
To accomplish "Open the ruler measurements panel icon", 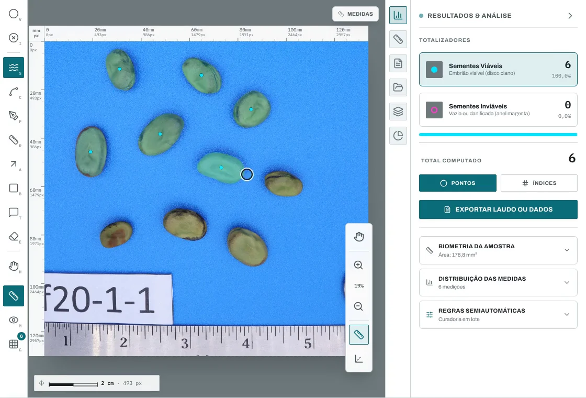I will (398, 39).
